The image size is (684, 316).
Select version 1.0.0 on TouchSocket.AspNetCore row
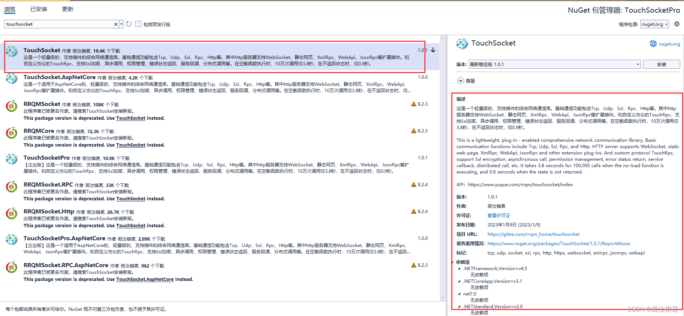pos(423,77)
